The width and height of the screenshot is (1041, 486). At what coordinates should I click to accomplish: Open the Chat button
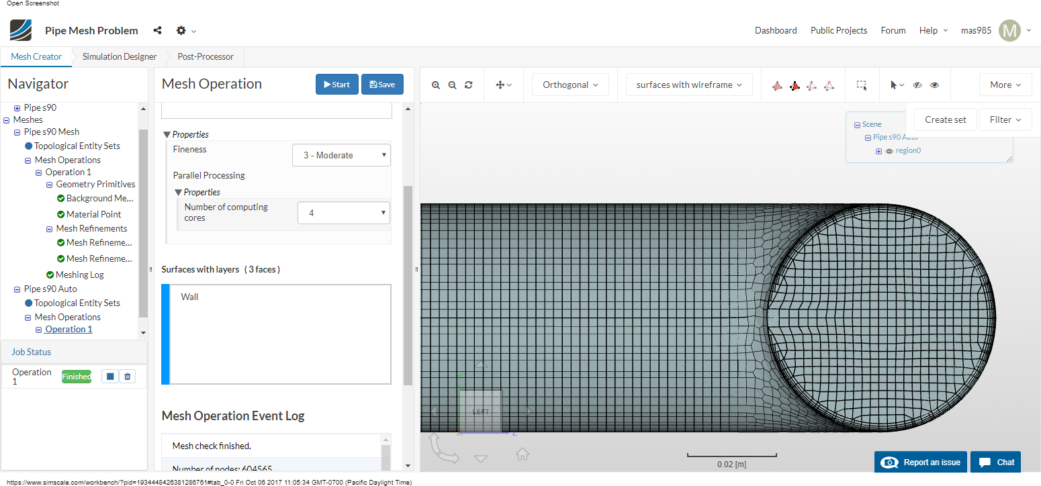click(995, 462)
